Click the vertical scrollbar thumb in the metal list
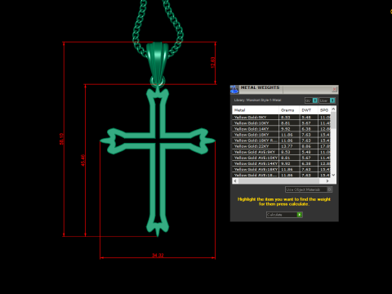Image resolution: width=392 pixels, height=294 pixels. point(333,120)
